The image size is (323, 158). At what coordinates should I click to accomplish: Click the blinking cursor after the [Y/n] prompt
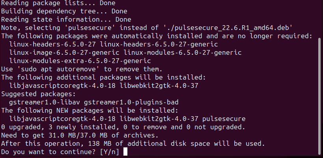tap(126, 152)
